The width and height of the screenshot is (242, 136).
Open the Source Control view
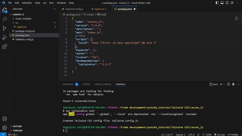tap(5, 28)
